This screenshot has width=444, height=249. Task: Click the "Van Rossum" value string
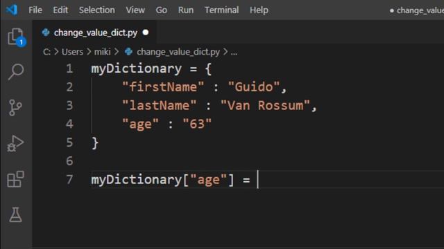pos(265,105)
